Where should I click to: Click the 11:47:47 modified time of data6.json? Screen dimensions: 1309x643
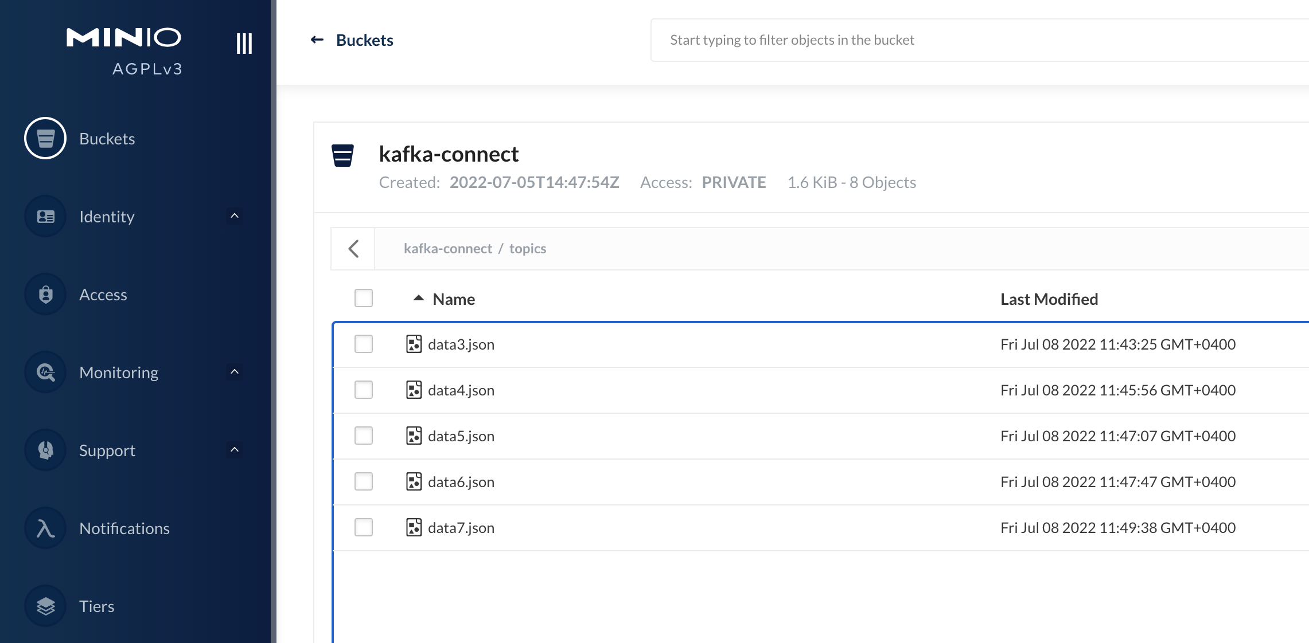point(1118,482)
